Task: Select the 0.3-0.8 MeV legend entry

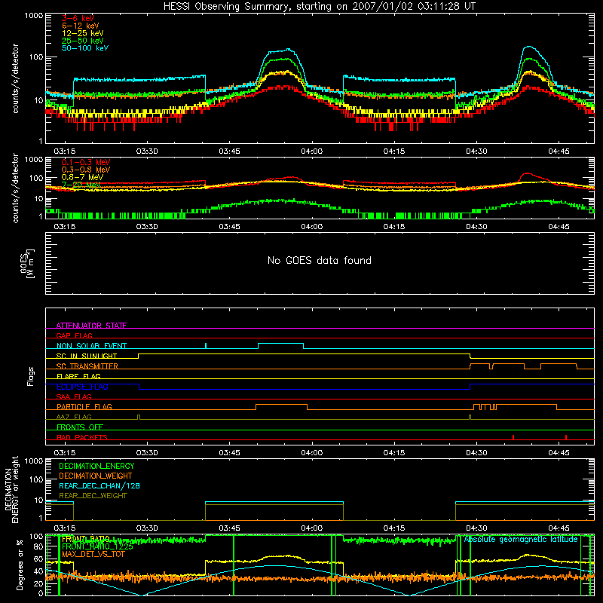Action: click(86, 170)
